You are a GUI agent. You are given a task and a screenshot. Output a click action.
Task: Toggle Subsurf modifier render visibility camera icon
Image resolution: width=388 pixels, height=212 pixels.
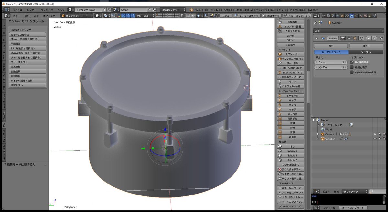point(343,38)
